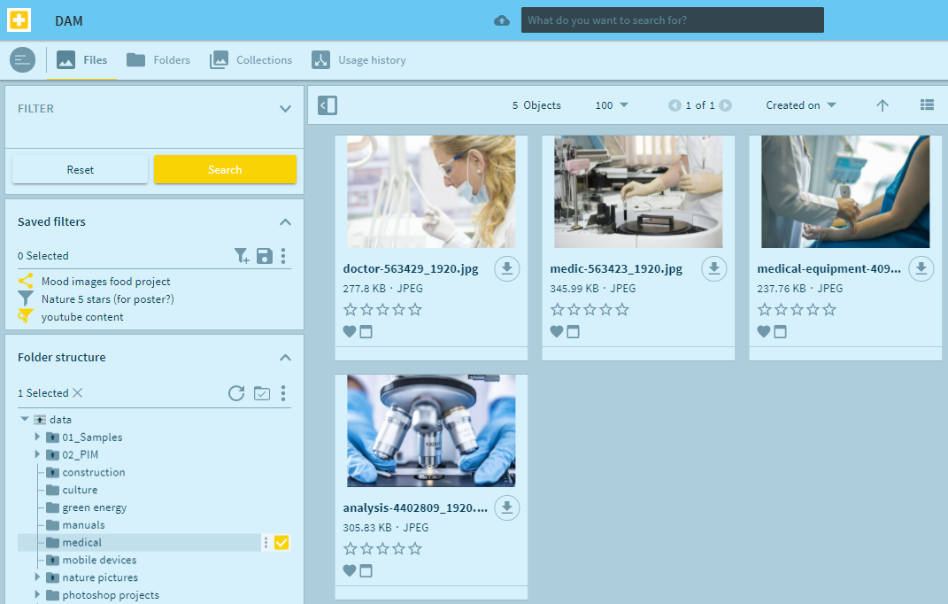The width and height of the screenshot is (948, 604).
Task: Go to the previous page of results
Action: 674,105
